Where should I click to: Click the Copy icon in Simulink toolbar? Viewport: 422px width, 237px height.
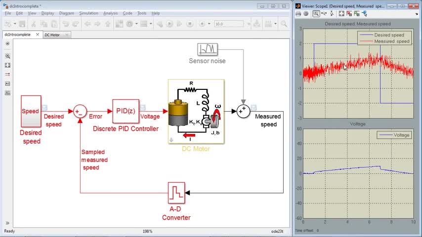pyautogui.click(x=44, y=24)
